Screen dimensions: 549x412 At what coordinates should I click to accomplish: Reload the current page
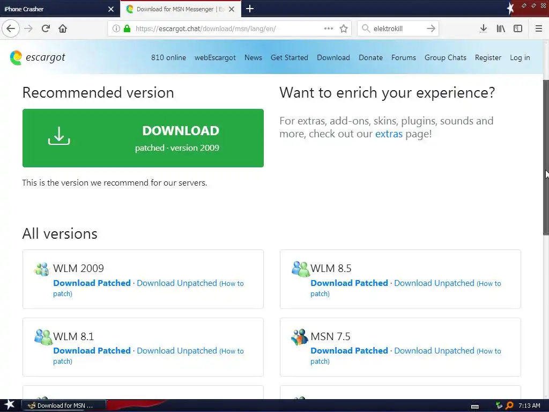(x=46, y=28)
